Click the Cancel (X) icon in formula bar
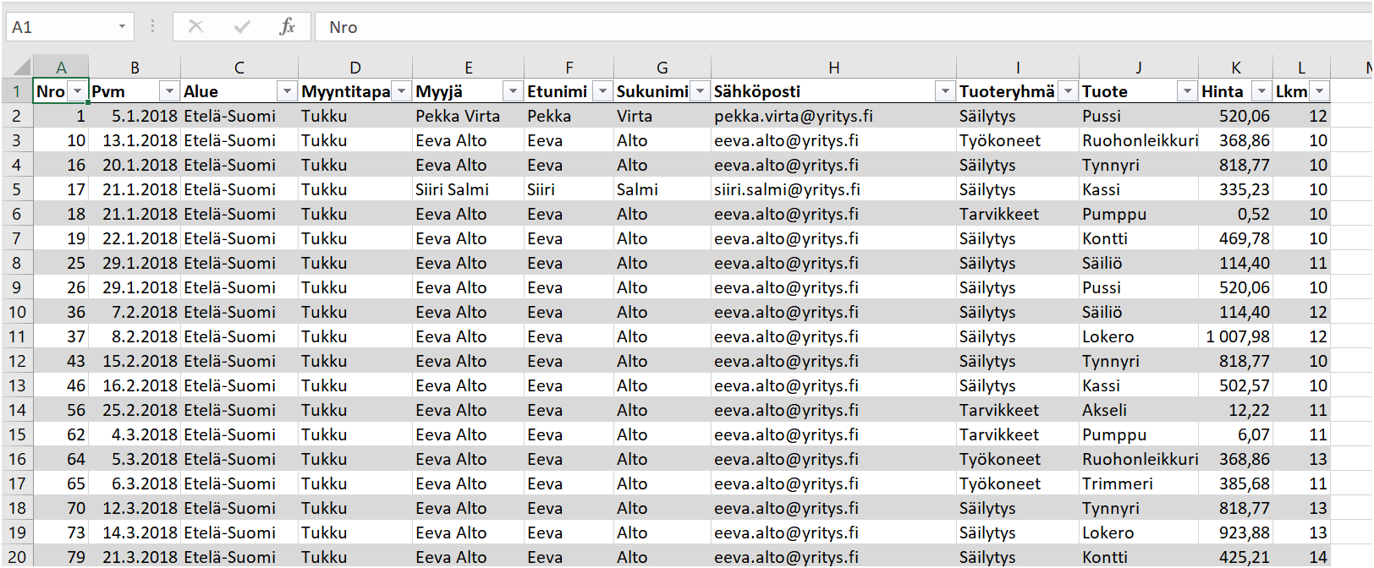Viewport: 1374px width, 568px height. pos(195,27)
